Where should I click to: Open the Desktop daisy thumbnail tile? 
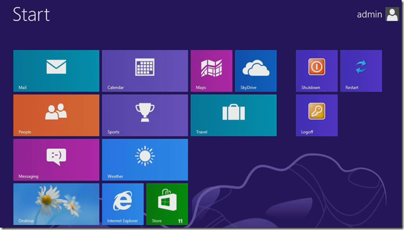tap(56, 204)
